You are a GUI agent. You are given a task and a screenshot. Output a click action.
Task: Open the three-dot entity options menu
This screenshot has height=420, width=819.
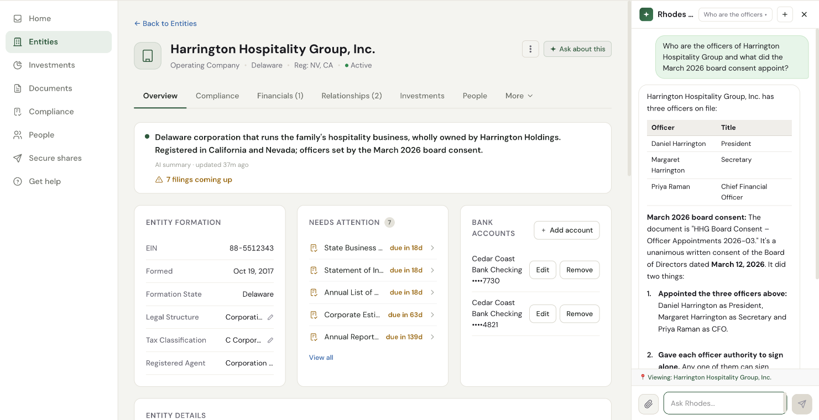[x=530, y=49]
